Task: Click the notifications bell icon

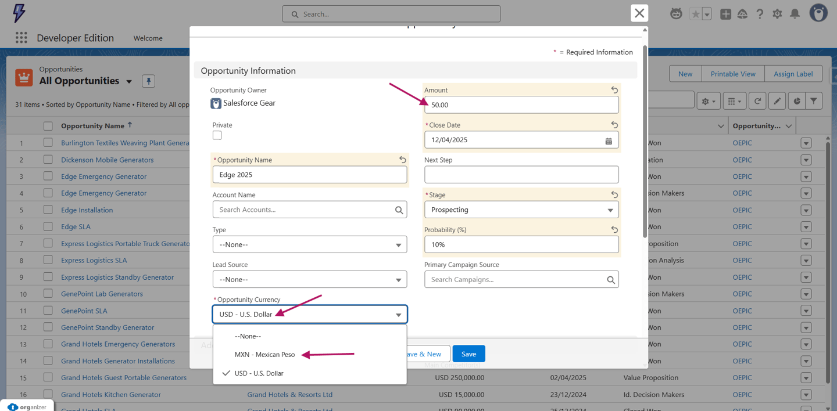Action: coord(795,14)
